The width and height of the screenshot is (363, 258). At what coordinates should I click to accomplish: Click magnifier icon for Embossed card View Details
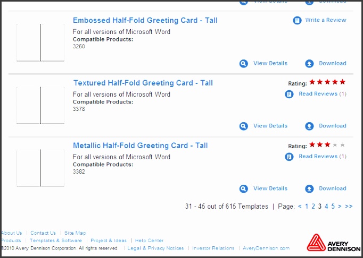(x=244, y=64)
